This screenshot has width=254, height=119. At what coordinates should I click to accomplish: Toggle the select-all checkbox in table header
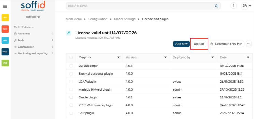tap(71, 57)
